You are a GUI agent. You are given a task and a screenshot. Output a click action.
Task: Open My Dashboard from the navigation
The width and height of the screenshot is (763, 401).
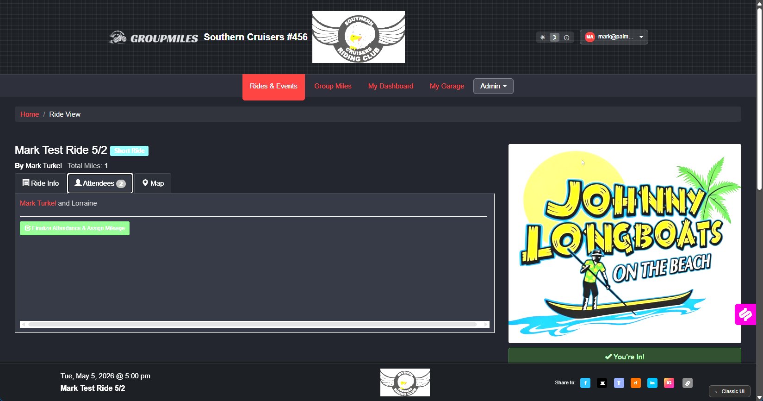pyautogui.click(x=391, y=86)
